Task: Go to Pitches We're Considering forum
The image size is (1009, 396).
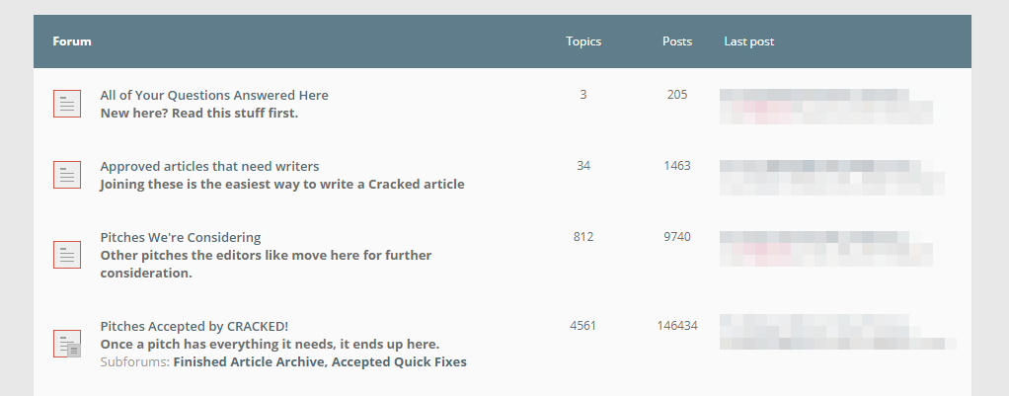Action: (x=180, y=238)
